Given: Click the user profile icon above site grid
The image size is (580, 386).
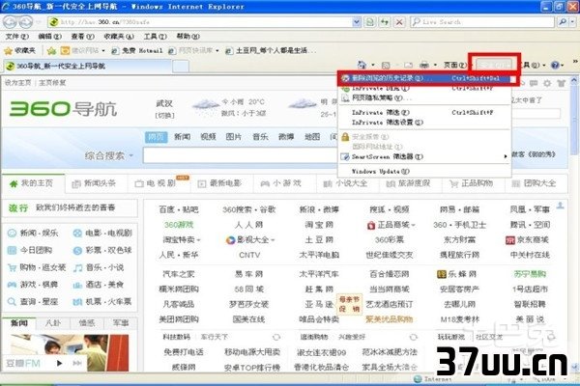Looking at the screenshot, I should point(561,206).
